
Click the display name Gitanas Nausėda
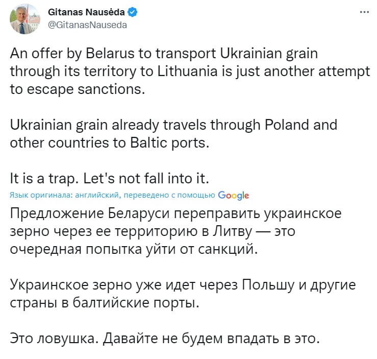coord(86,12)
